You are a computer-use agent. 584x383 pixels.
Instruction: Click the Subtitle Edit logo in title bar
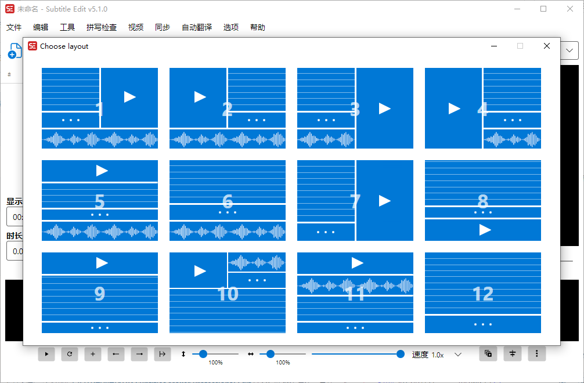[10, 9]
